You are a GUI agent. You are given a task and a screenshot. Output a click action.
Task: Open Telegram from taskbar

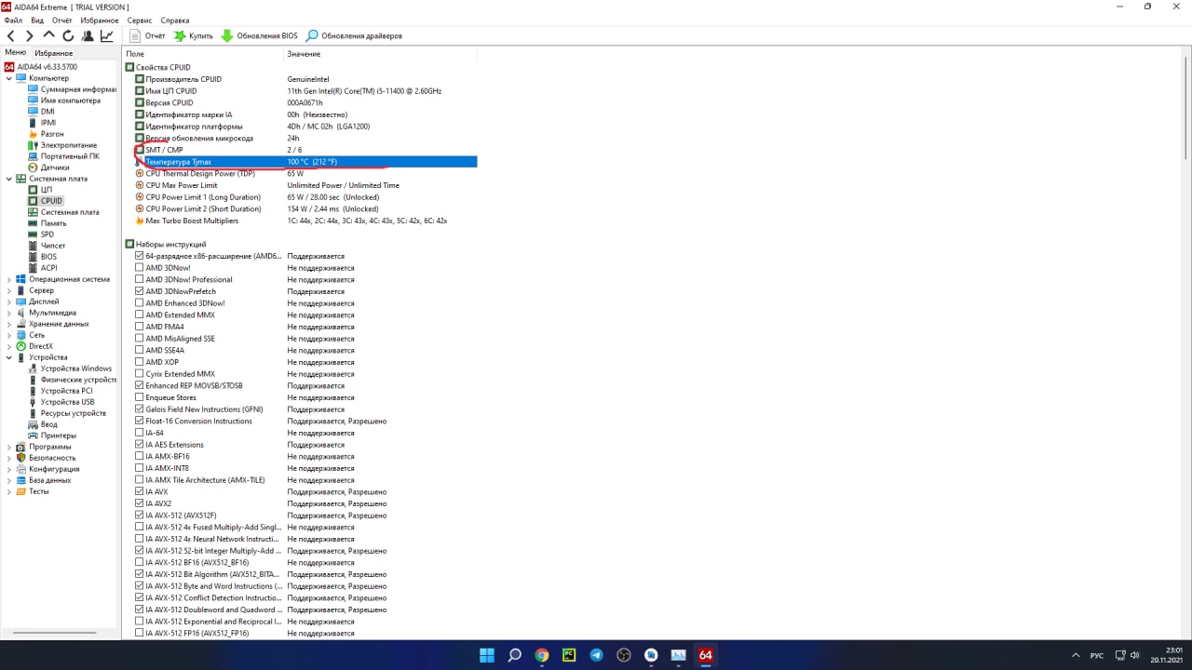(x=596, y=655)
